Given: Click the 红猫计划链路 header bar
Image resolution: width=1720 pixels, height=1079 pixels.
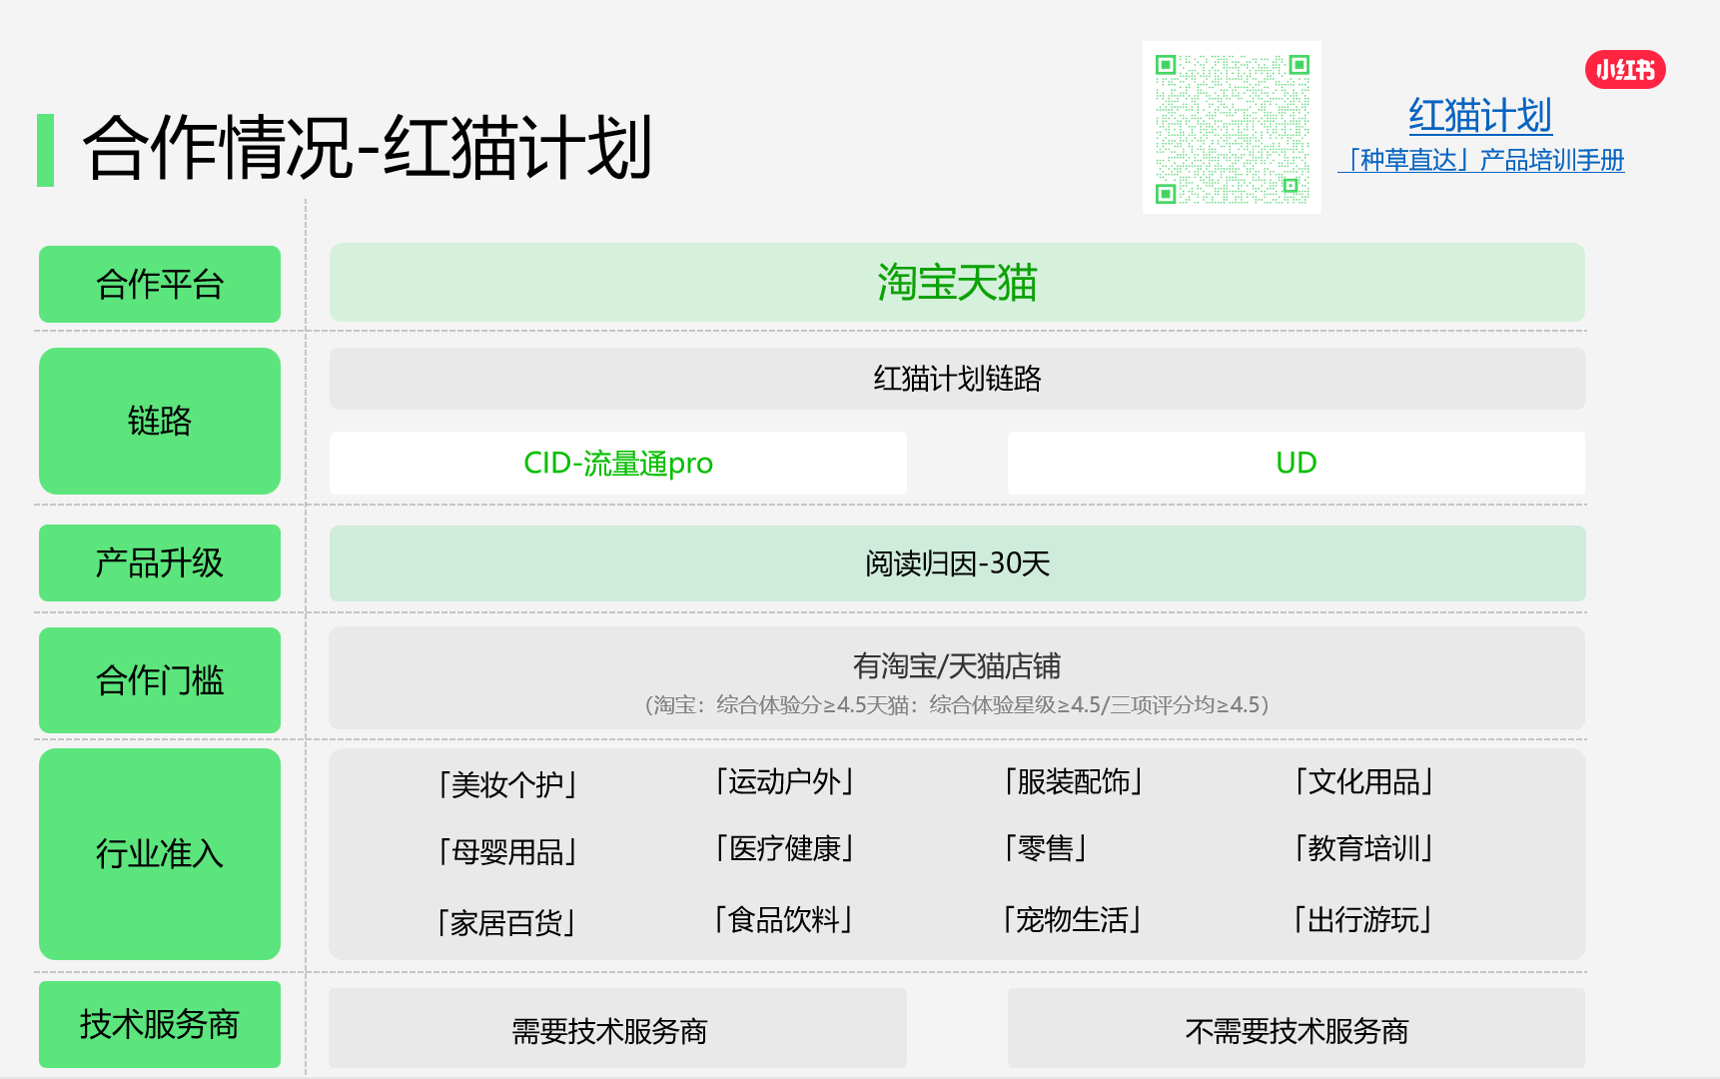Looking at the screenshot, I should (x=957, y=379).
